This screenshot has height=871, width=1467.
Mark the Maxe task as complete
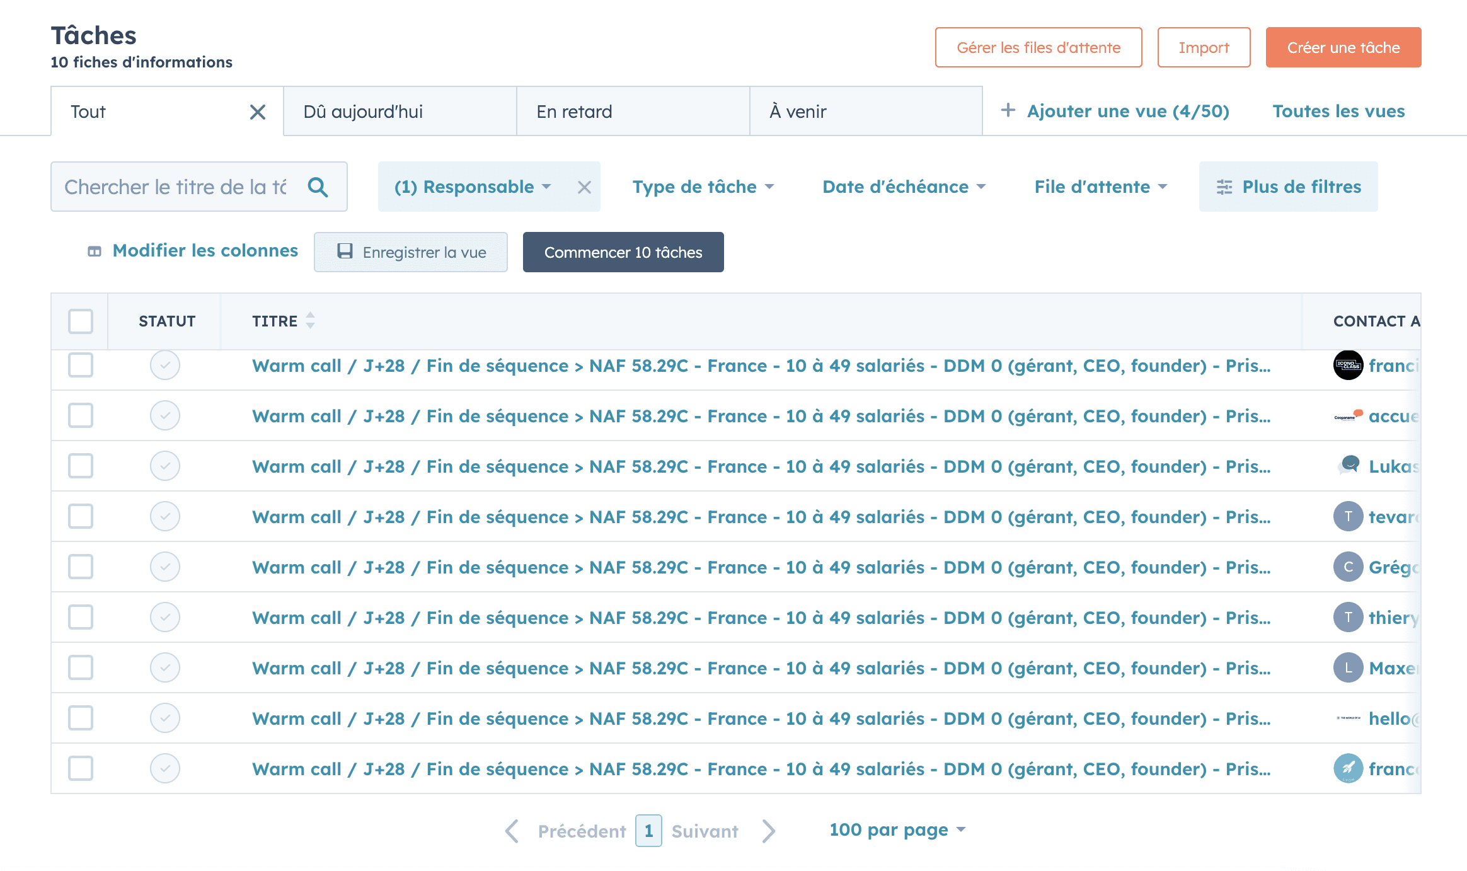click(x=165, y=667)
